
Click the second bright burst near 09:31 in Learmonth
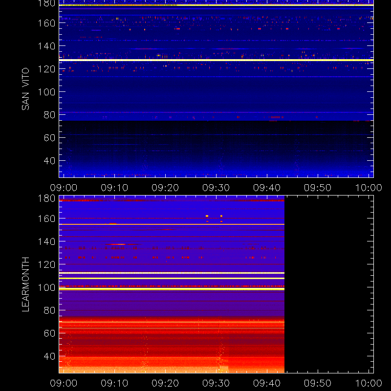coord(221,216)
